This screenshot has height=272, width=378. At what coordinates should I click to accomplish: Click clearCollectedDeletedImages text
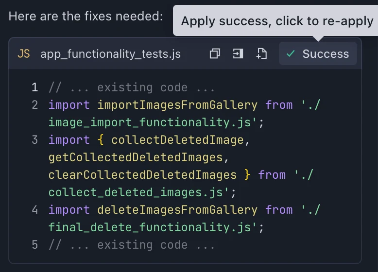pos(143,175)
